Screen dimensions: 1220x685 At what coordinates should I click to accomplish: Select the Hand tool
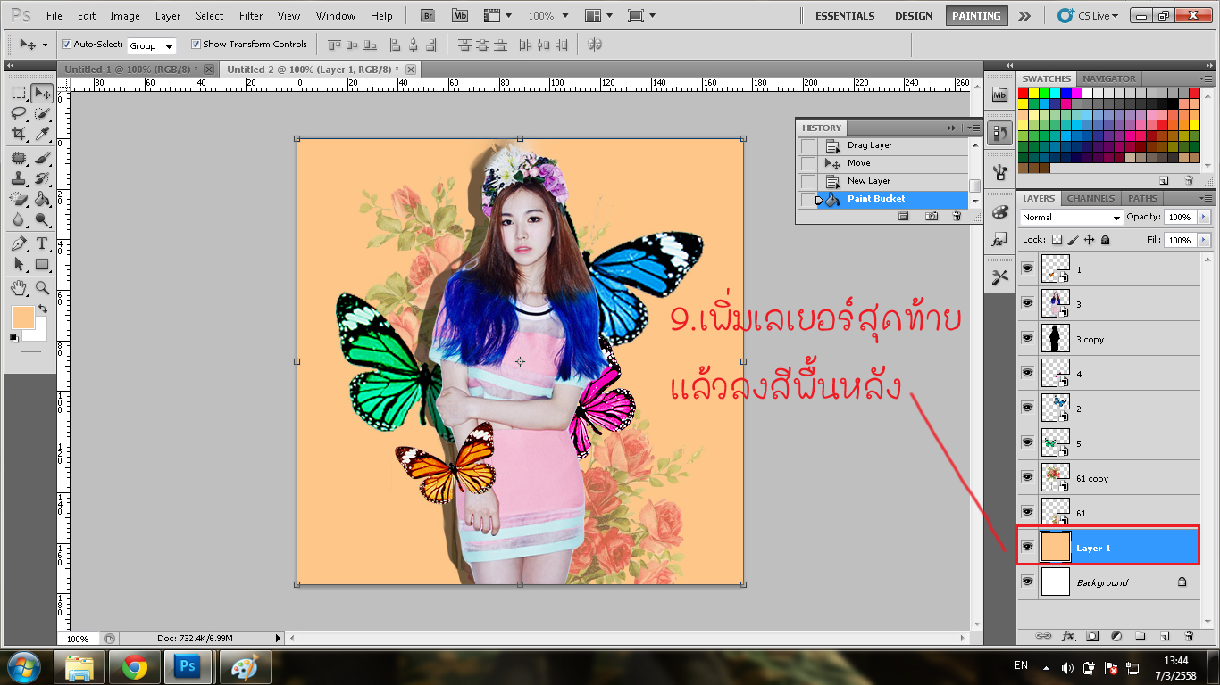coord(19,288)
